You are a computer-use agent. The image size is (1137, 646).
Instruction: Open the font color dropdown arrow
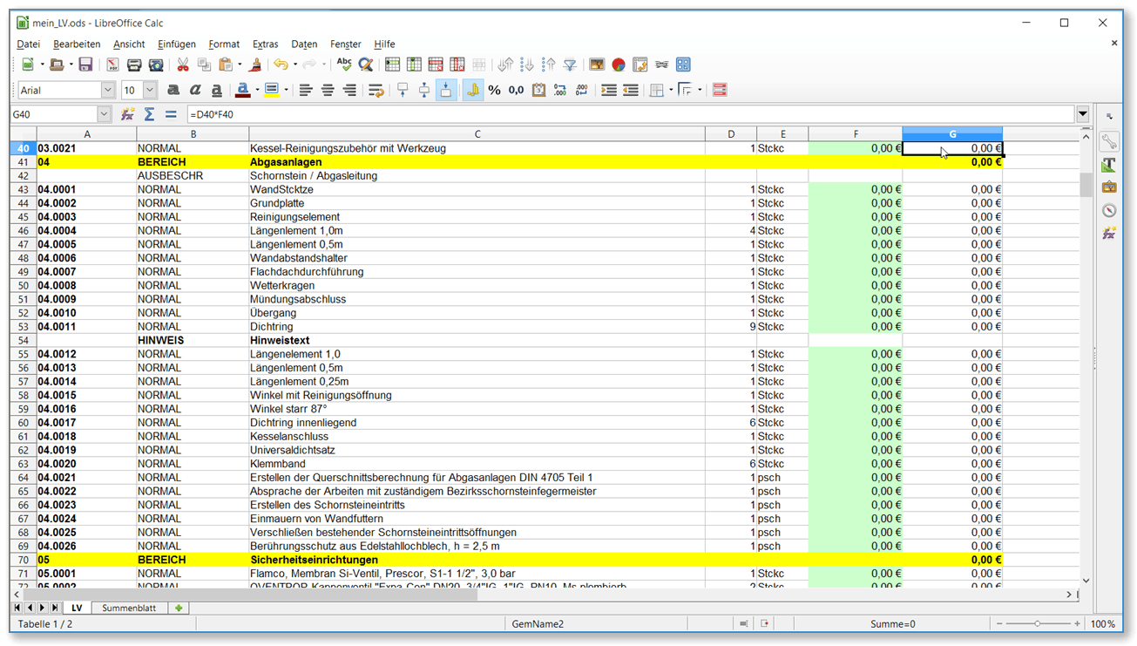[x=256, y=90]
